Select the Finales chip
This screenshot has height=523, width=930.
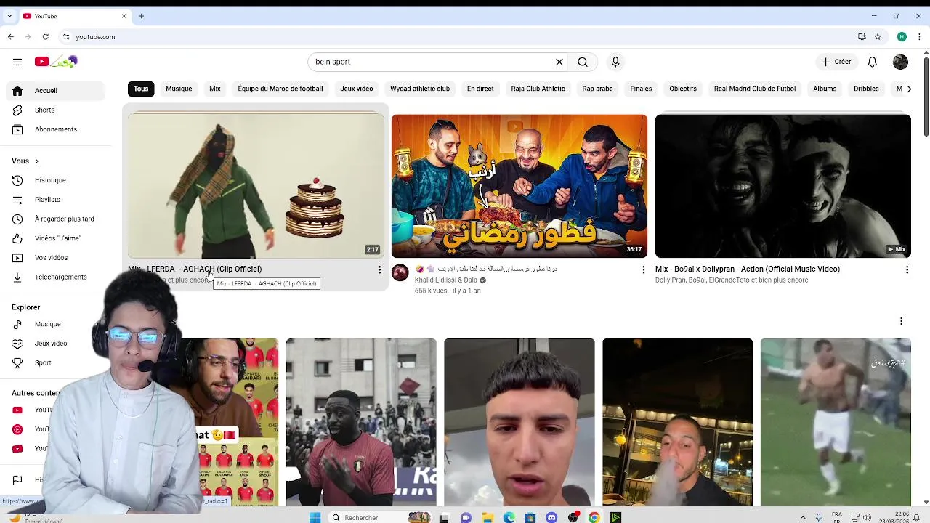(641, 89)
